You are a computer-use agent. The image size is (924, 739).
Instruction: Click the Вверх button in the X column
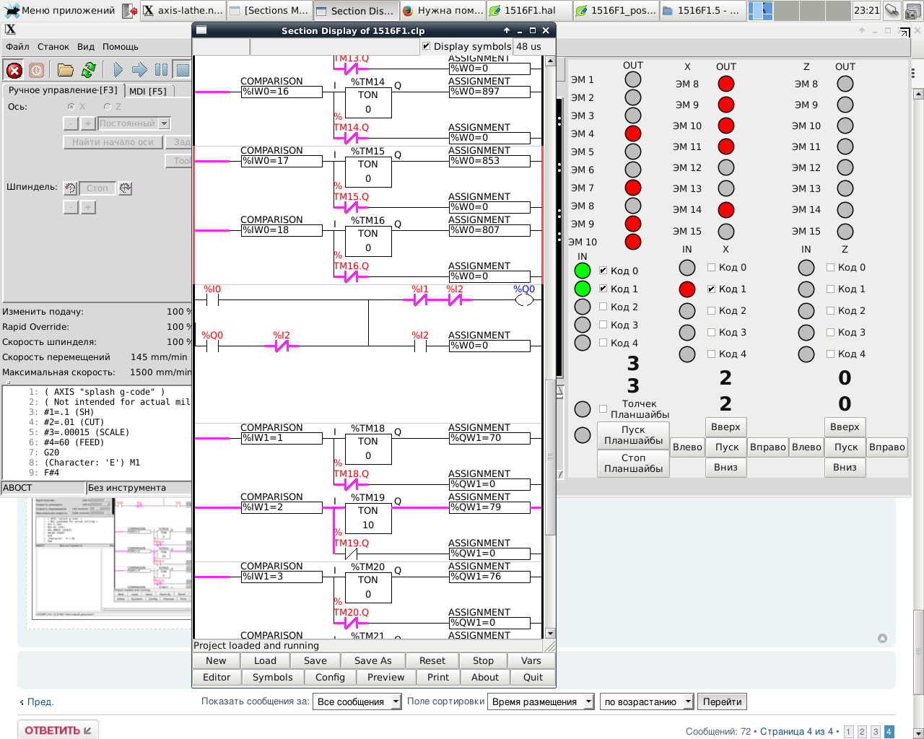point(725,427)
